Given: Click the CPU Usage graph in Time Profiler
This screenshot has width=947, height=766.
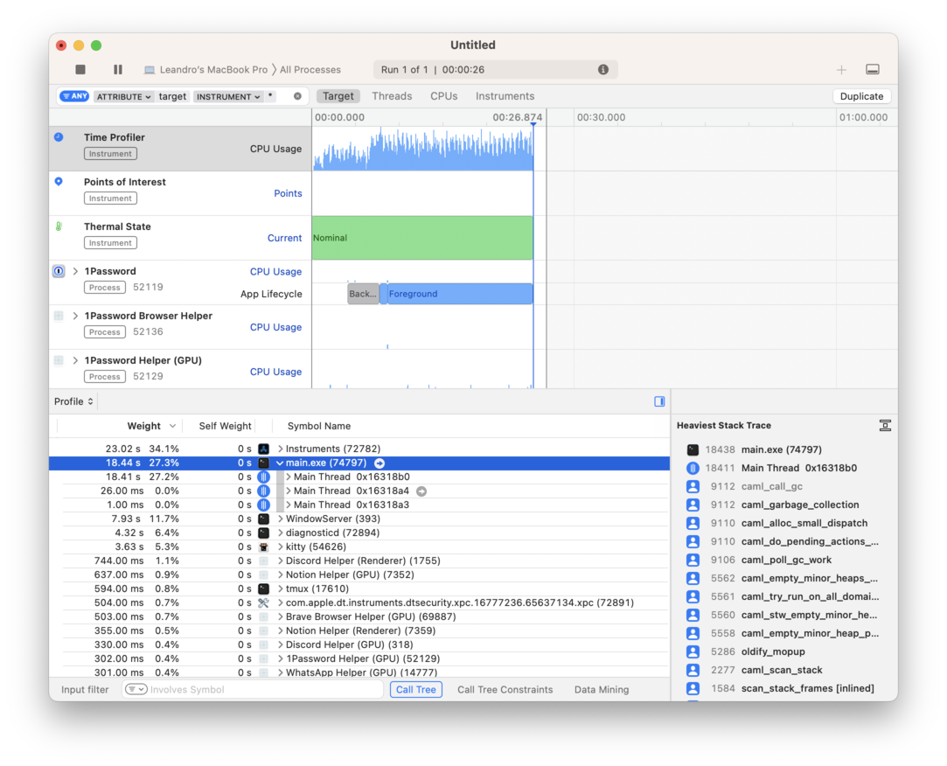Looking at the screenshot, I should pos(422,150).
